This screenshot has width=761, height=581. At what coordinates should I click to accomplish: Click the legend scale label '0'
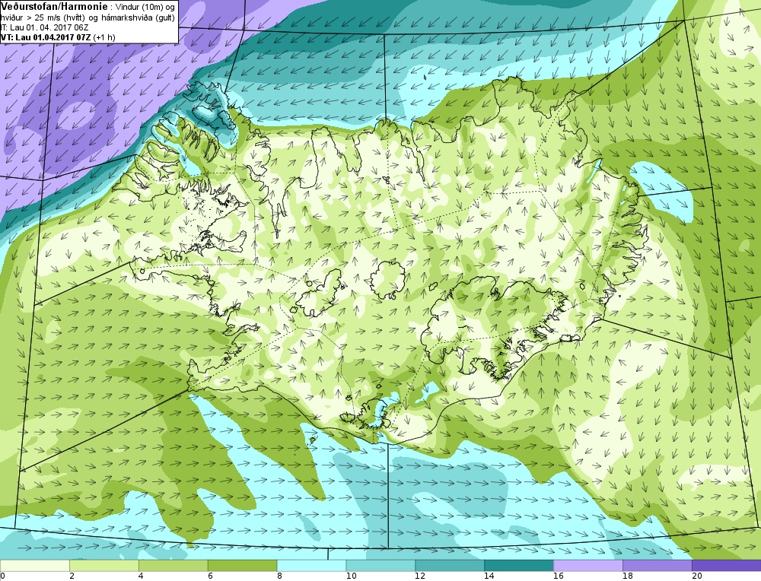point(2,576)
